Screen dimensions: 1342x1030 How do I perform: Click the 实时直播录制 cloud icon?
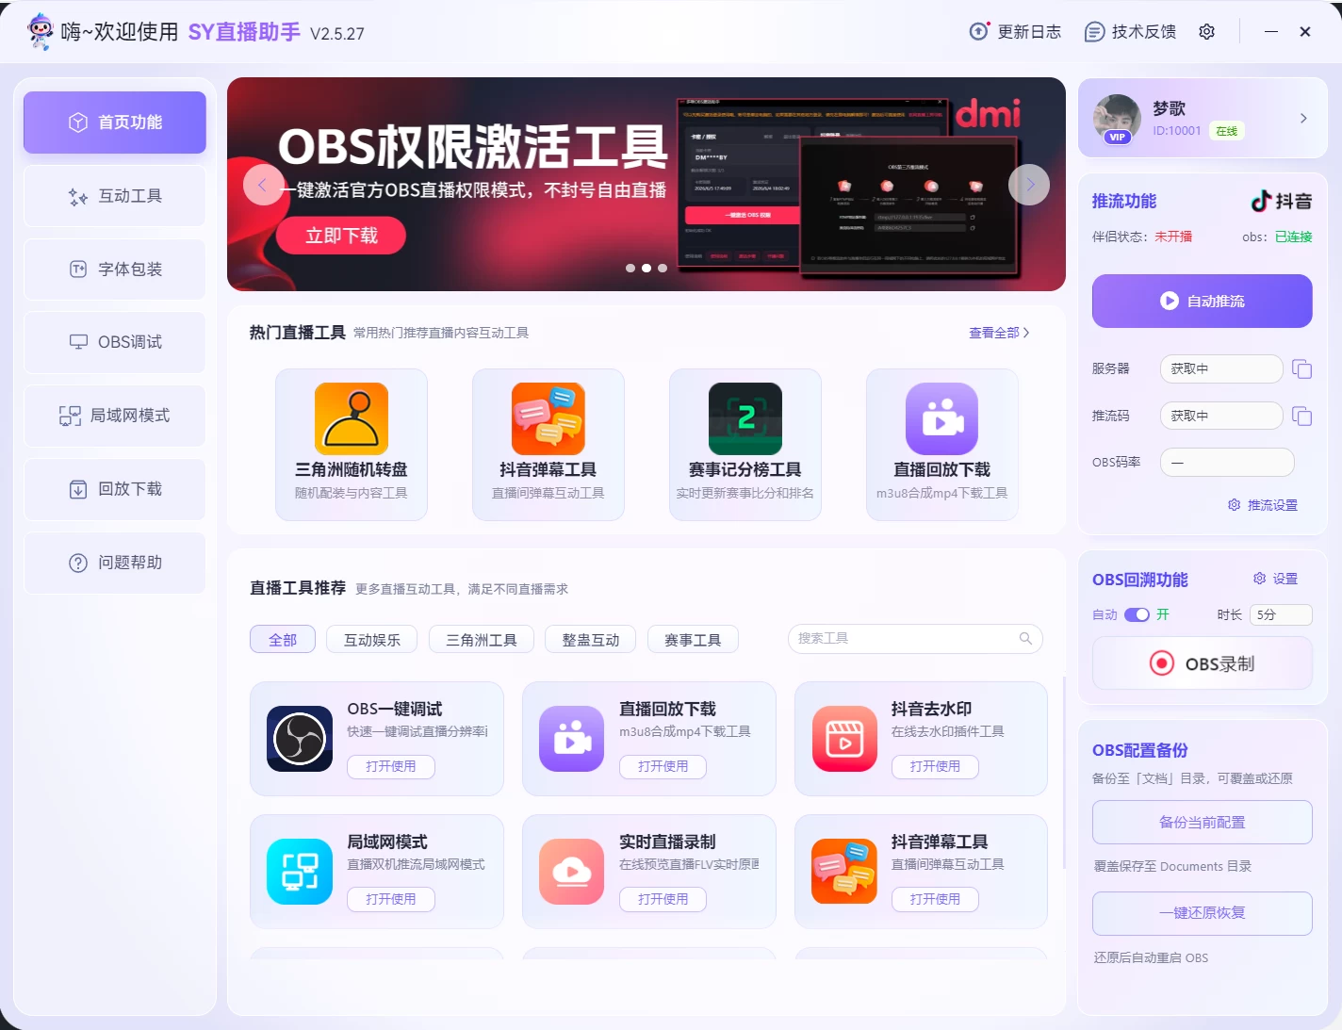[572, 872]
